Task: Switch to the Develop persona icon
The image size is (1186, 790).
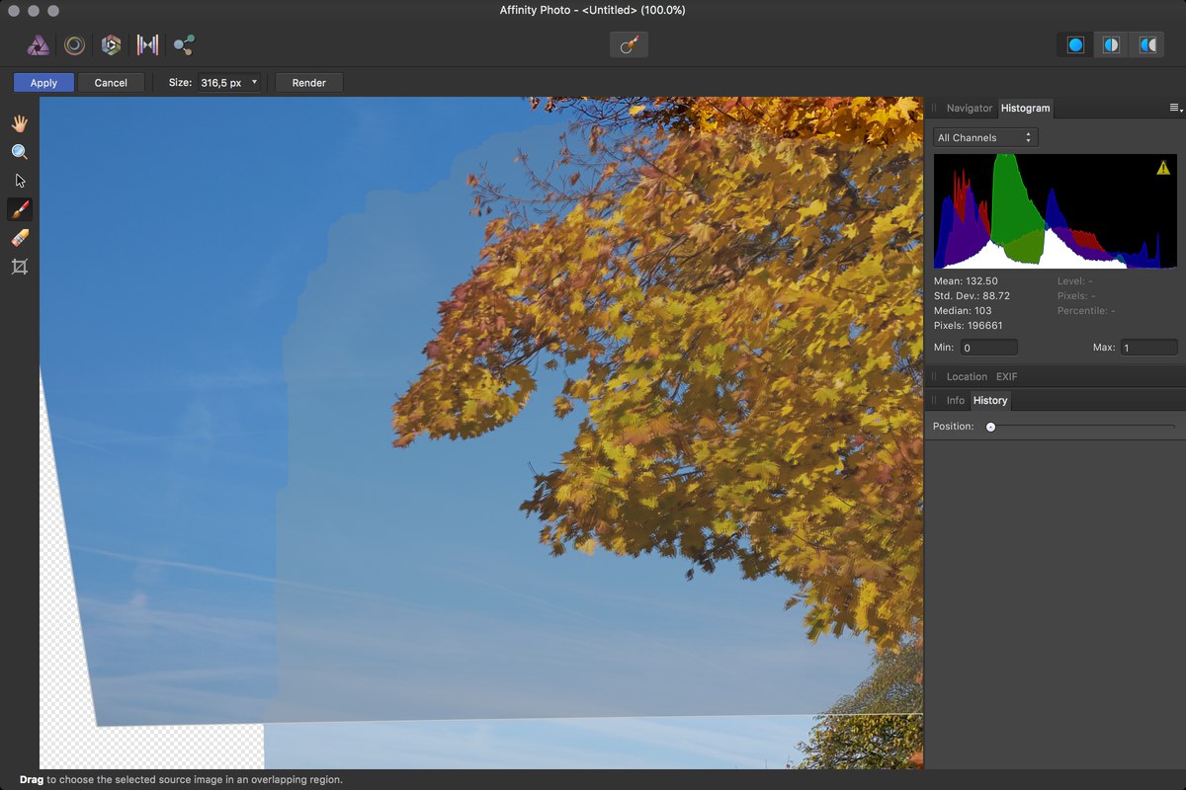Action: (111, 44)
